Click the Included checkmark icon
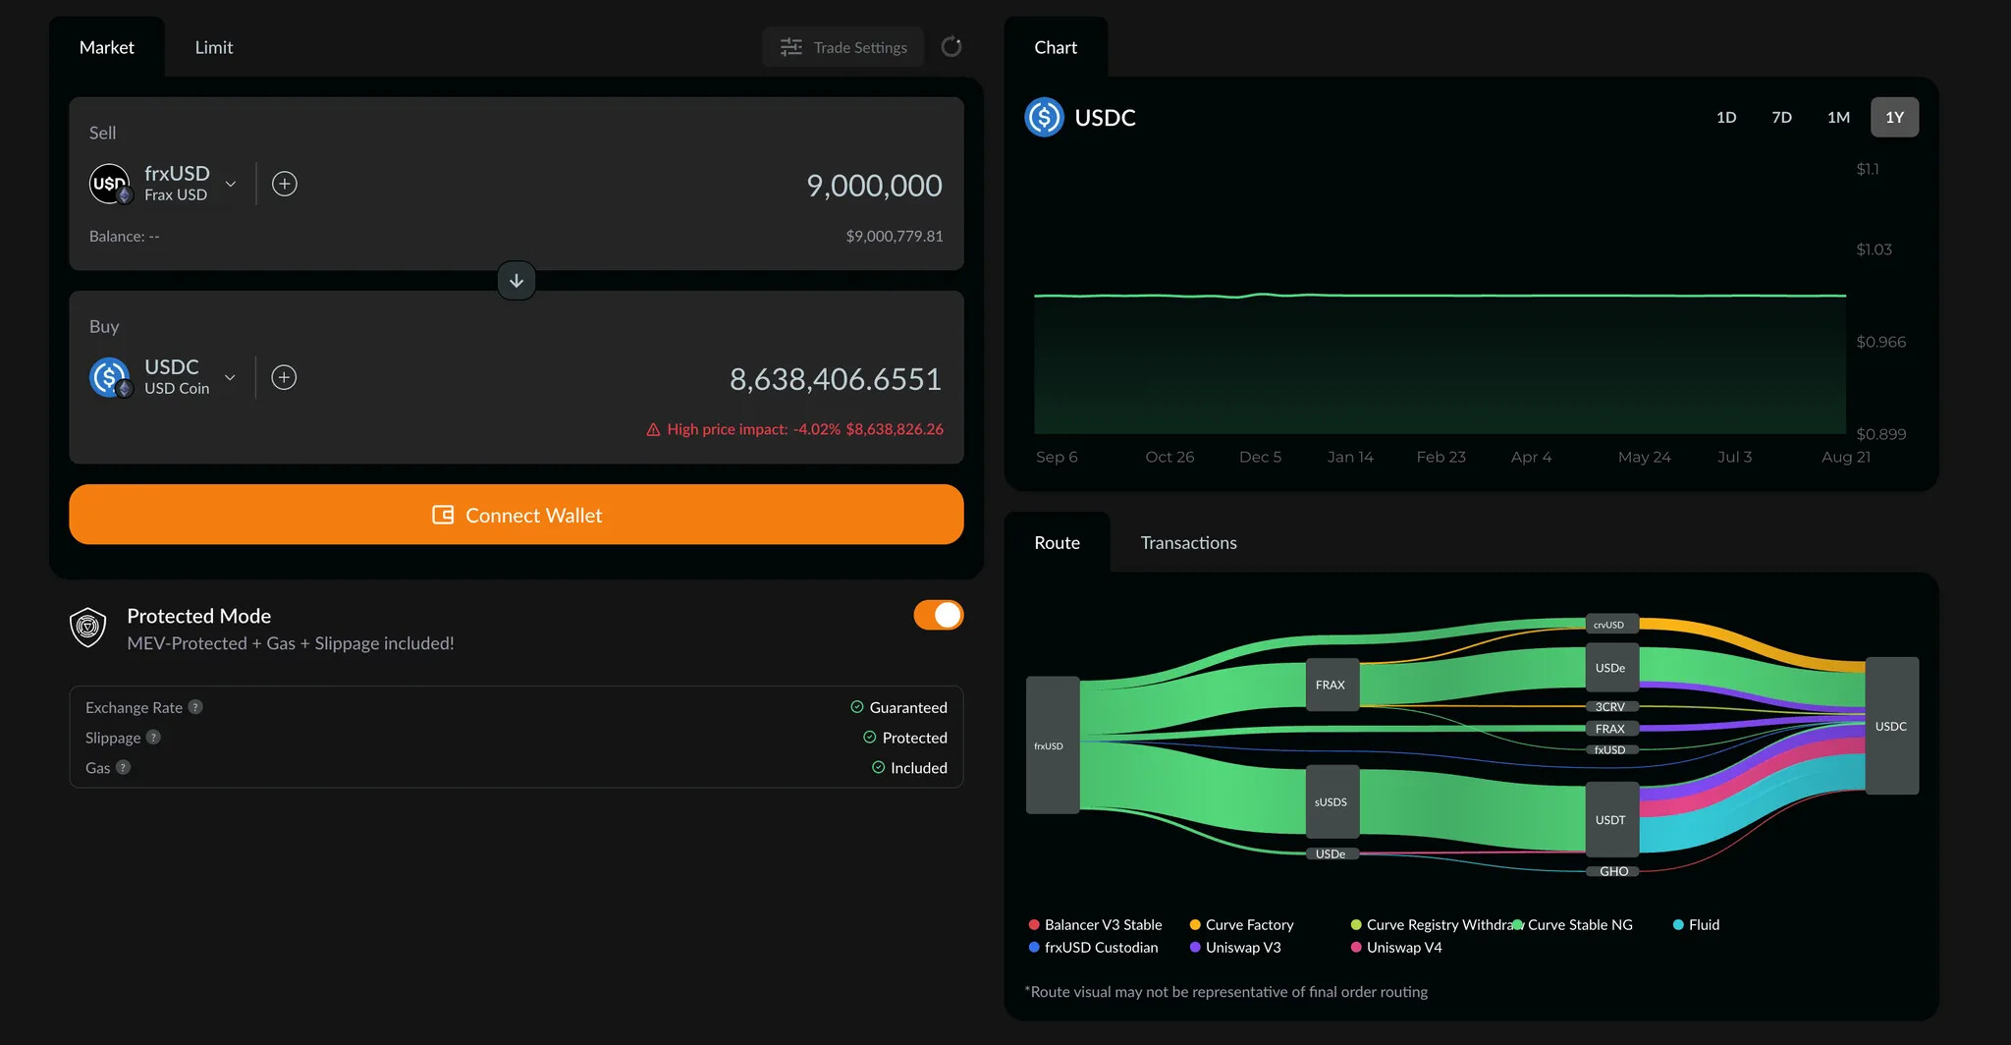The height and width of the screenshot is (1045, 2011). pyautogui.click(x=878, y=768)
